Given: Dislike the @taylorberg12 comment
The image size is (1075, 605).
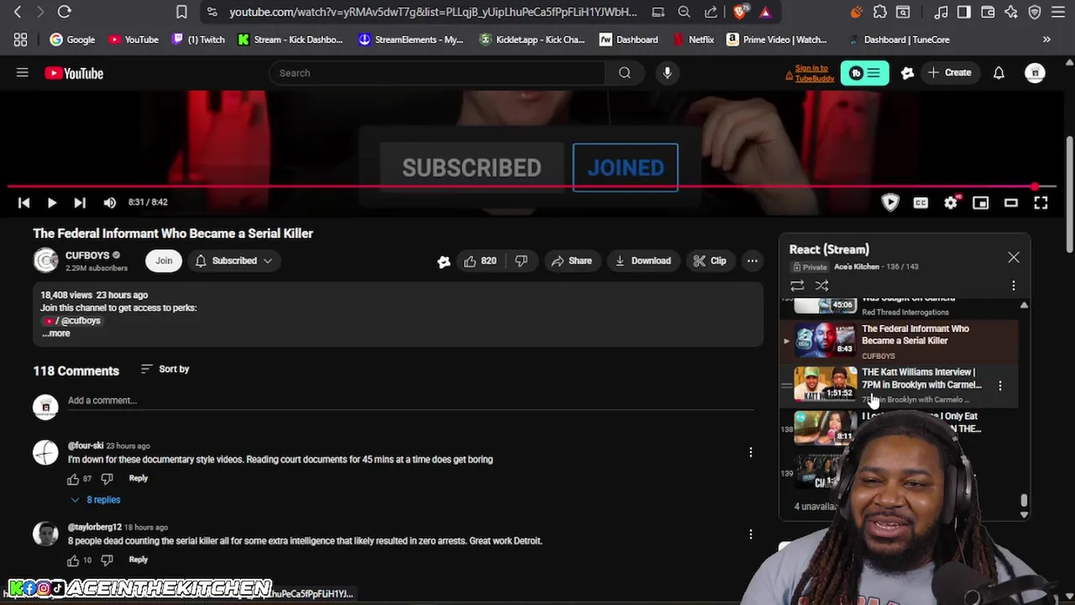Looking at the screenshot, I should [x=107, y=560].
